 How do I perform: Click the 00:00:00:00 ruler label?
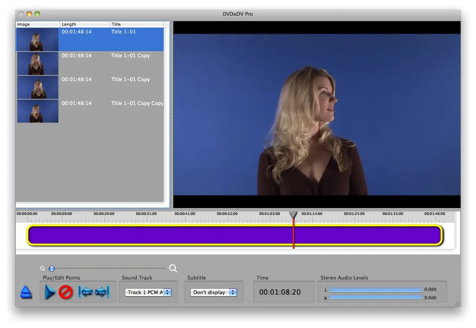[x=27, y=214]
